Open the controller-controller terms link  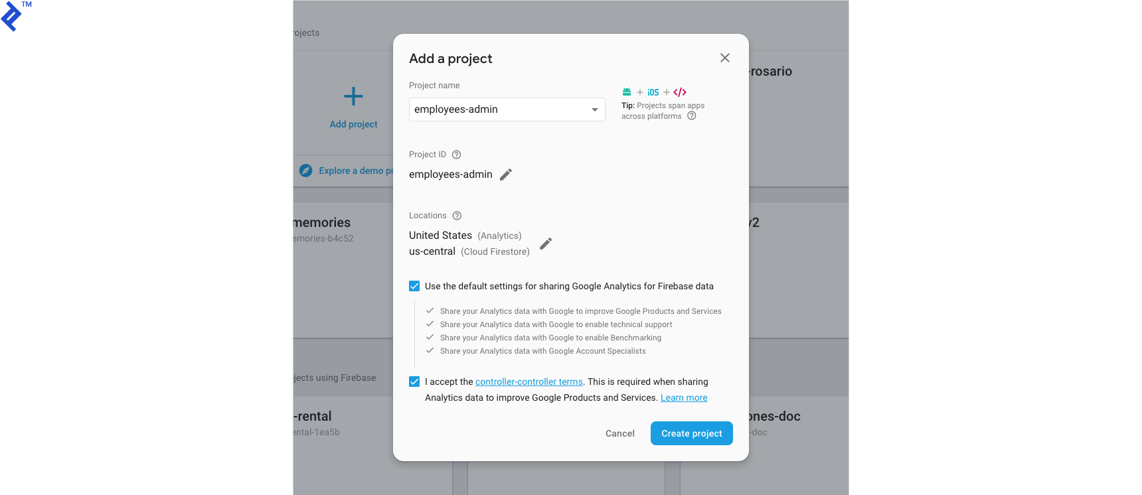(x=529, y=382)
